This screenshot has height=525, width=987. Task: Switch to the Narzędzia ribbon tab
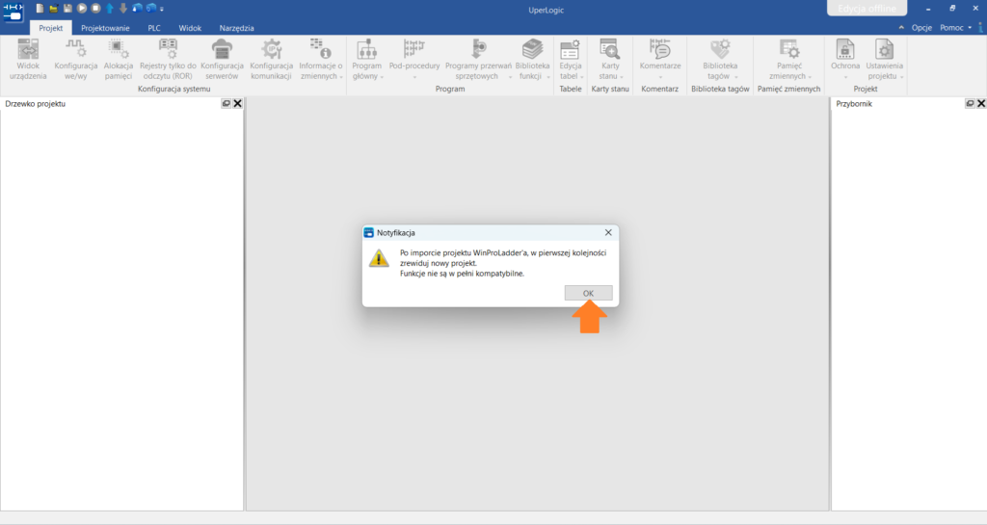237,28
